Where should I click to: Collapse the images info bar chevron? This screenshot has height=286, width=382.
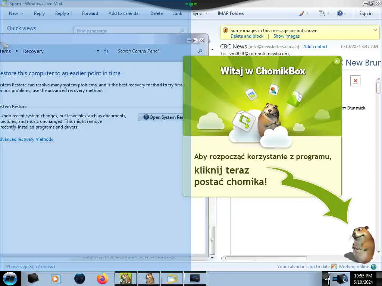pyautogui.click(x=375, y=31)
